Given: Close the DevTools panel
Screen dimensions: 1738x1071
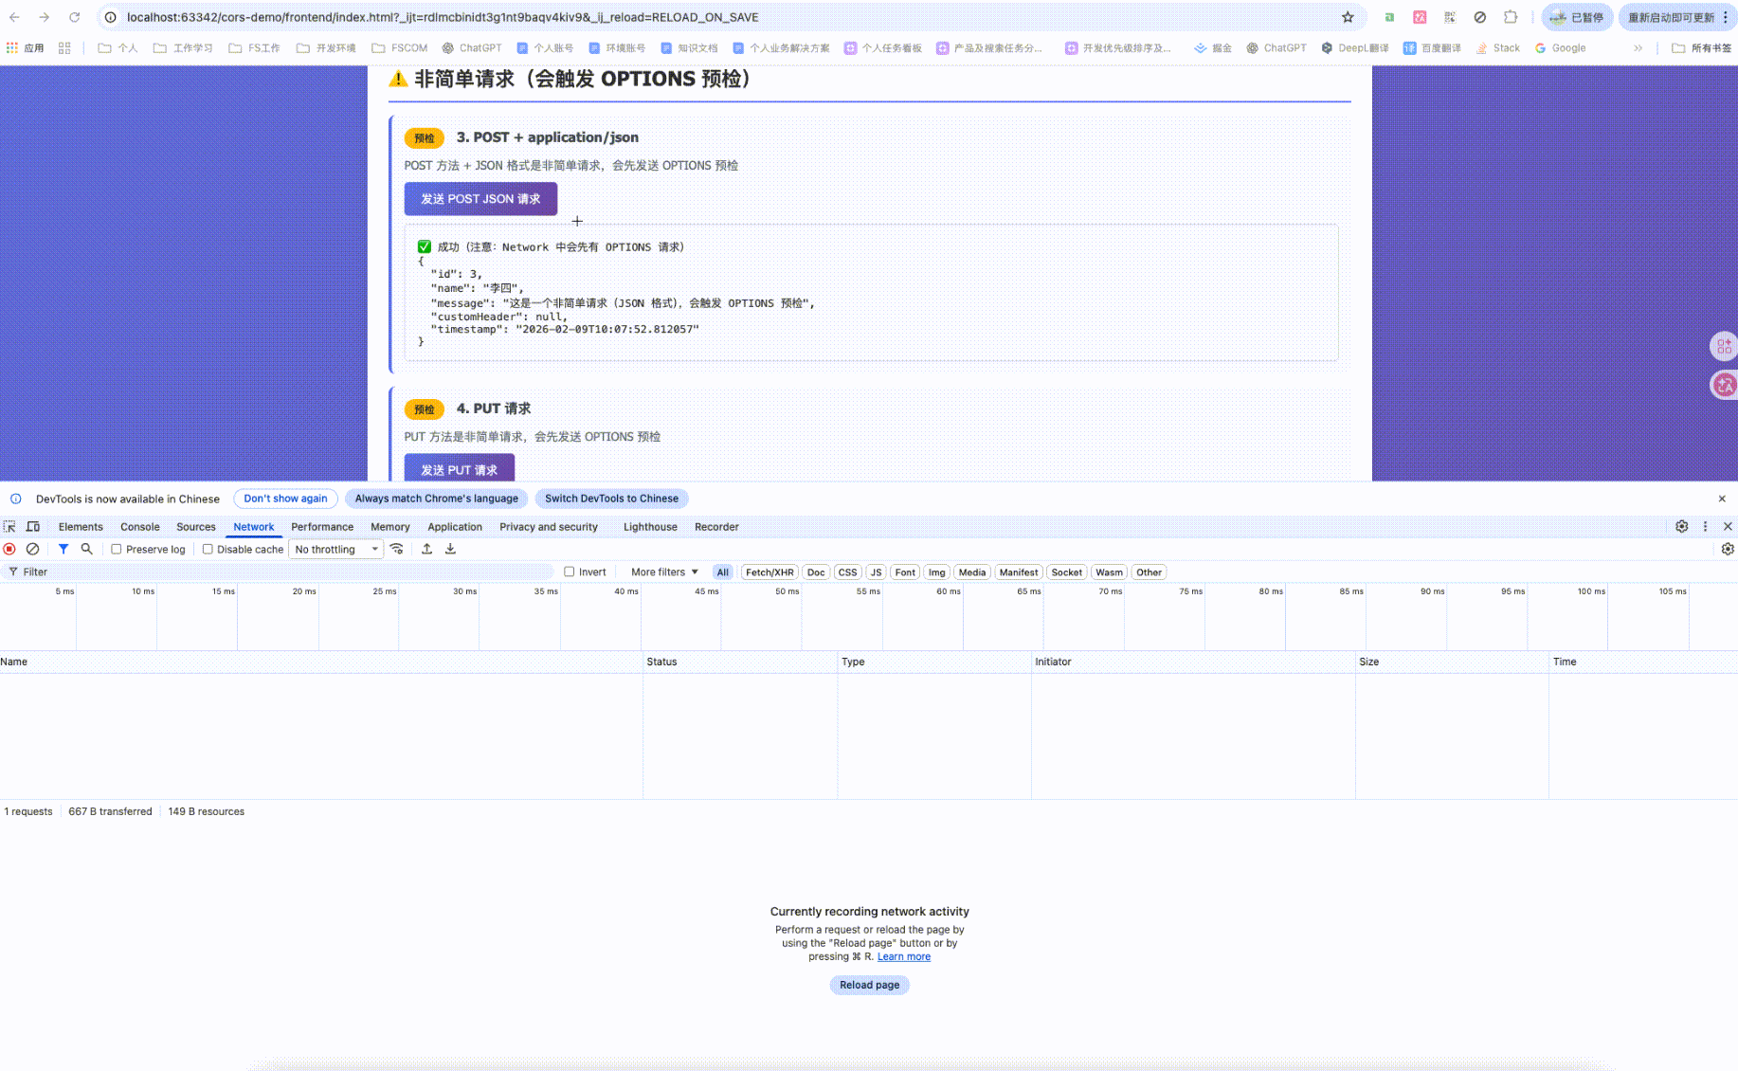Looking at the screenshot, I should [x=1728, y=526].
